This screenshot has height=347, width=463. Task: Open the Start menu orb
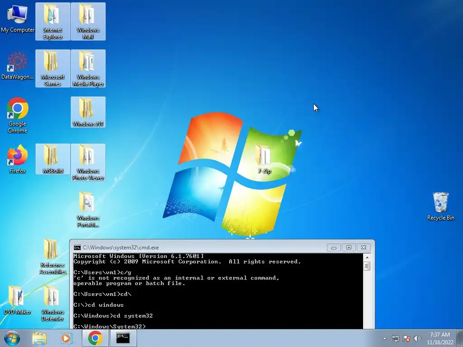[x=12, y=338]
